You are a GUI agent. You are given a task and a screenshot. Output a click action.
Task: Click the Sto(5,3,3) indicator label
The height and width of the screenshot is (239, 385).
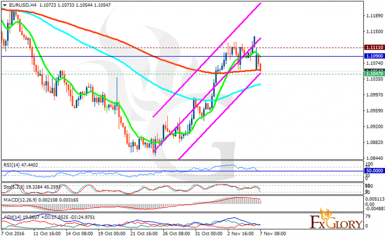32,187
